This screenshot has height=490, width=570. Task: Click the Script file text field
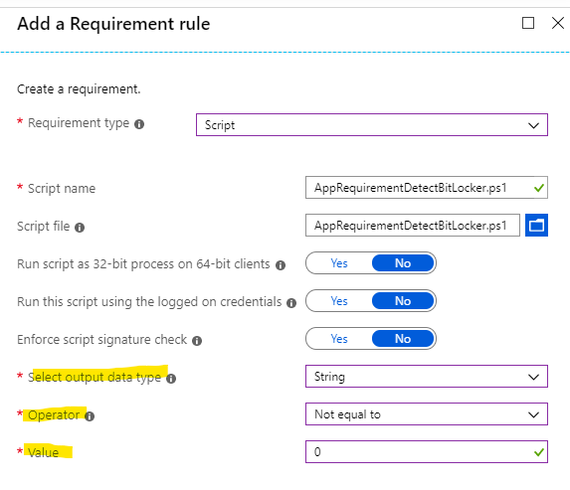(413, 226)
